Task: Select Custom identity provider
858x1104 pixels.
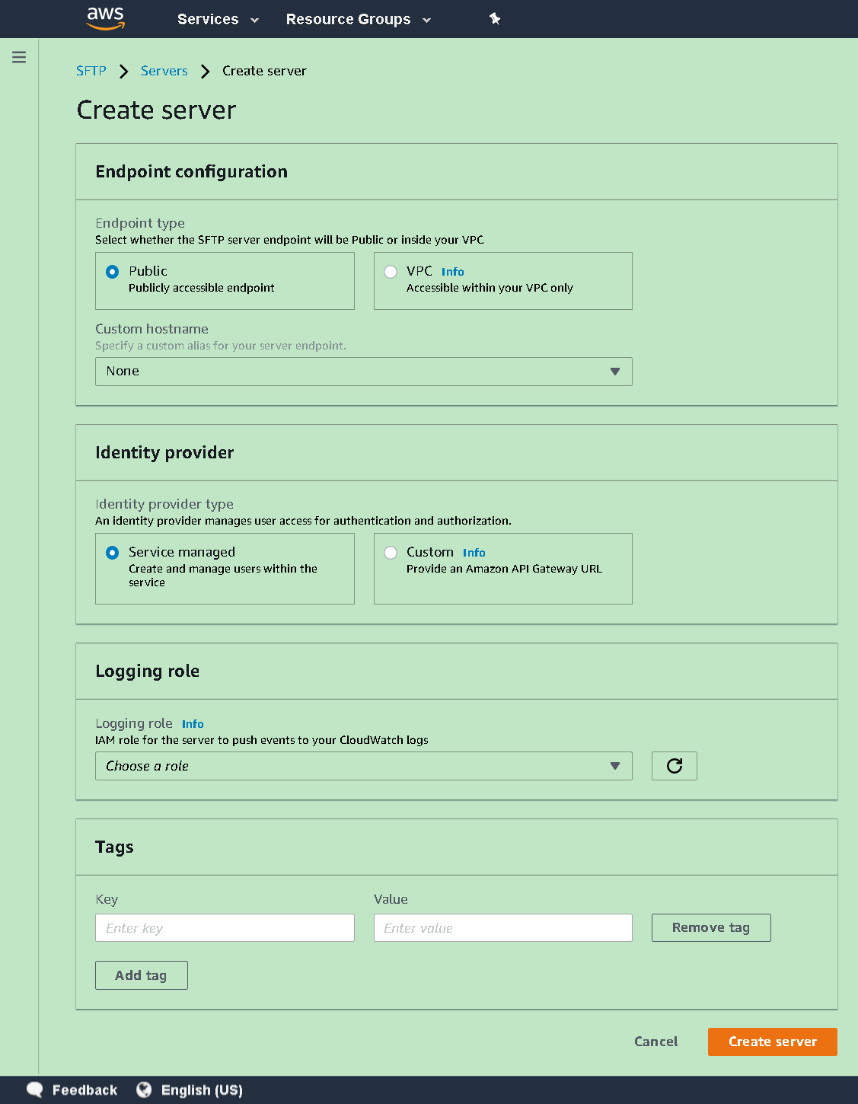Action: (391, 553)
